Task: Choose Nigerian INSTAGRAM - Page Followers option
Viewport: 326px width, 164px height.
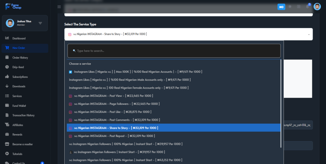Action: pyautogui.click(x=174, y=104)
